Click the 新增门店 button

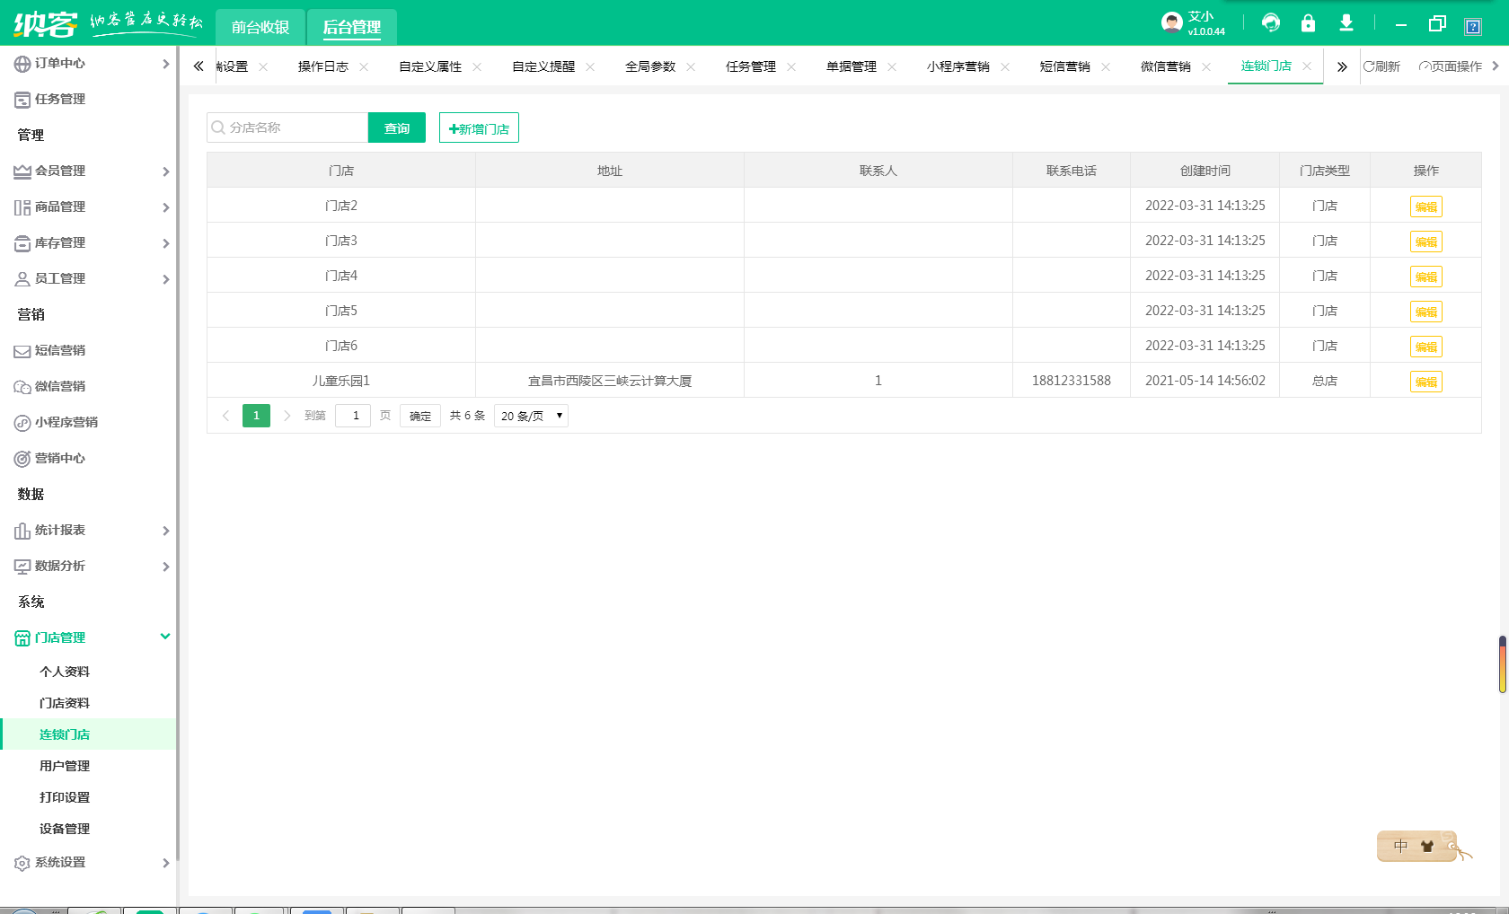point(479,128)
